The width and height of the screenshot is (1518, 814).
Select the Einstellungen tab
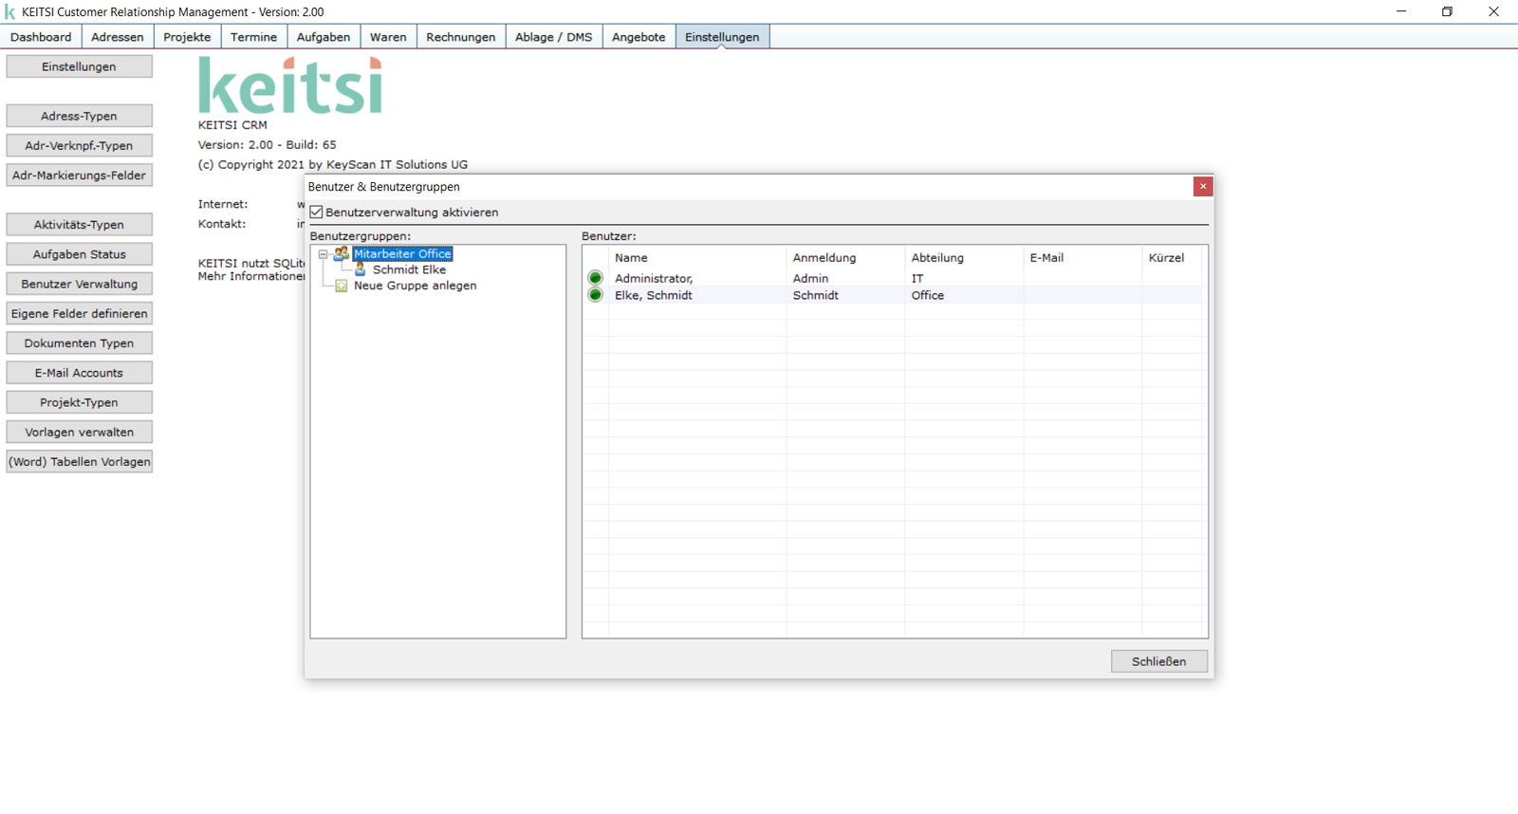tap(722, 37)
